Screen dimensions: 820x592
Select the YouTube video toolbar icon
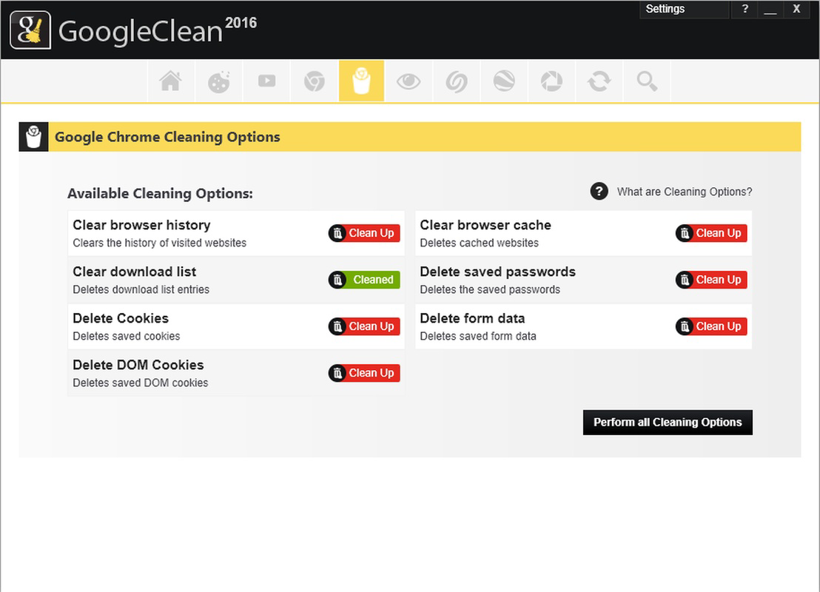coord(266,81)
